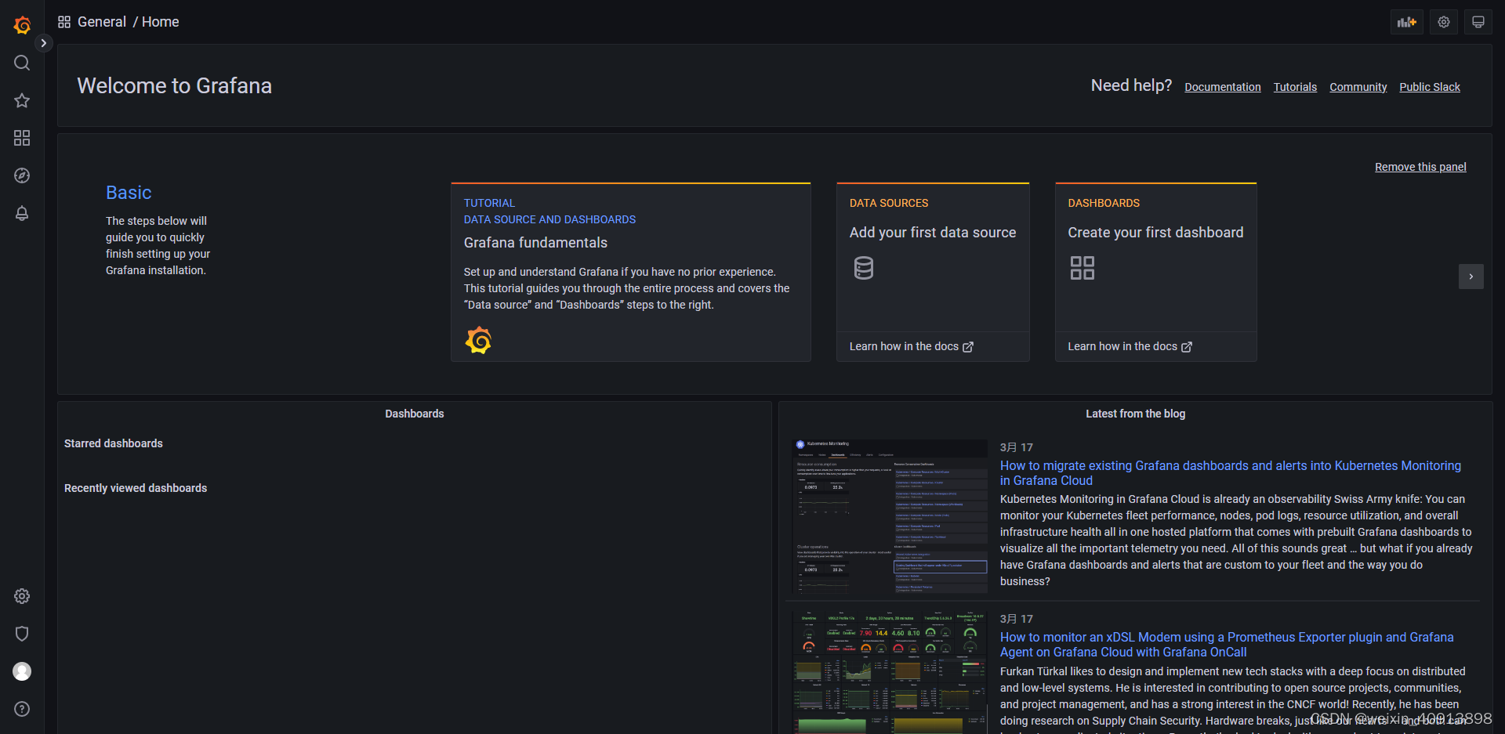This screenshot has height=734, width=1505.
Task: Open the Community link
Action: click(x=1358, y=87)
